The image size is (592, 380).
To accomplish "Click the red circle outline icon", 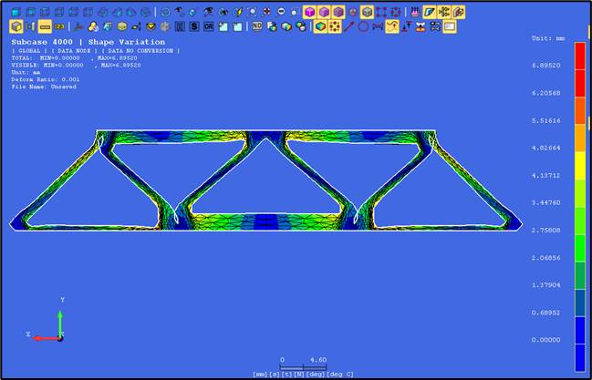I will [x=363, y=26].
